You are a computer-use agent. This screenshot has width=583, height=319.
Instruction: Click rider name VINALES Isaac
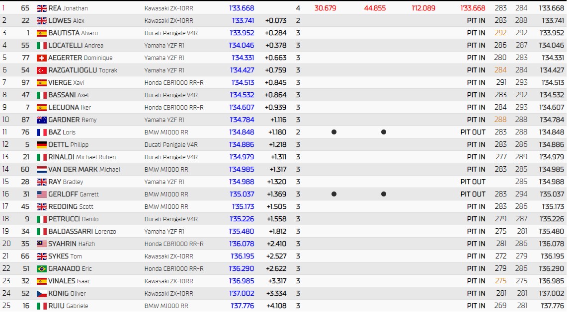pyautogui.click(x=70, y=281)
